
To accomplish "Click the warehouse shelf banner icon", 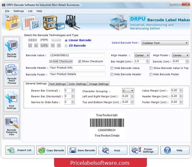I will pyautogui.click(x=53, y=23).
